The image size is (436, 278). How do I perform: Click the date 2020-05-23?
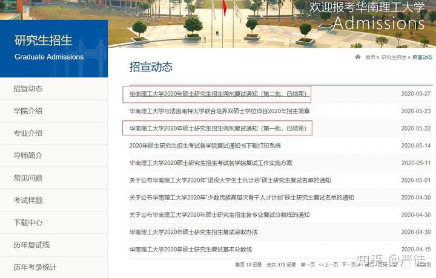(415, 111)
